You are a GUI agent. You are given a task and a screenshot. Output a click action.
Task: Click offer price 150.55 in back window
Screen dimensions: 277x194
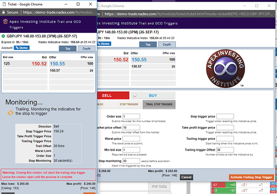coord(139,60)
